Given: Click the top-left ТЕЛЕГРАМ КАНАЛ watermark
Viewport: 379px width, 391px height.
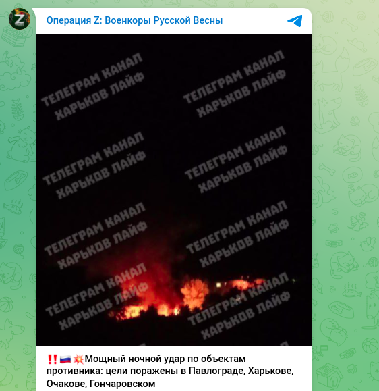Looking at the screenshot, I should click(x=92, y=79).
